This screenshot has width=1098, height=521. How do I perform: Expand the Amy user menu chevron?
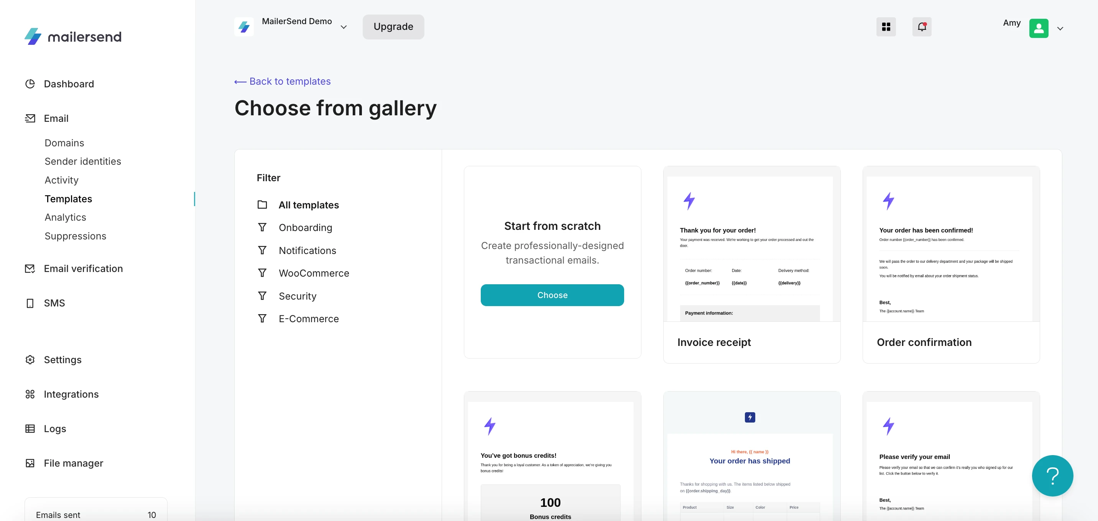click(1060, 29)
